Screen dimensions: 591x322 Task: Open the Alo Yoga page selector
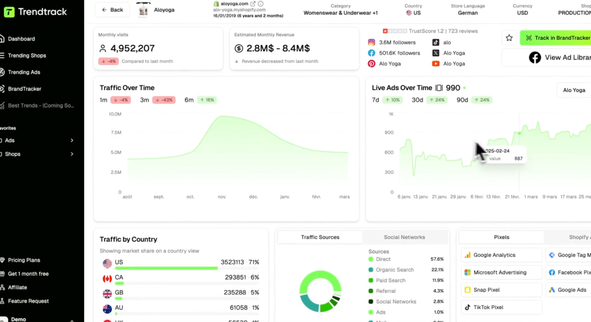(x=574, y=90)
